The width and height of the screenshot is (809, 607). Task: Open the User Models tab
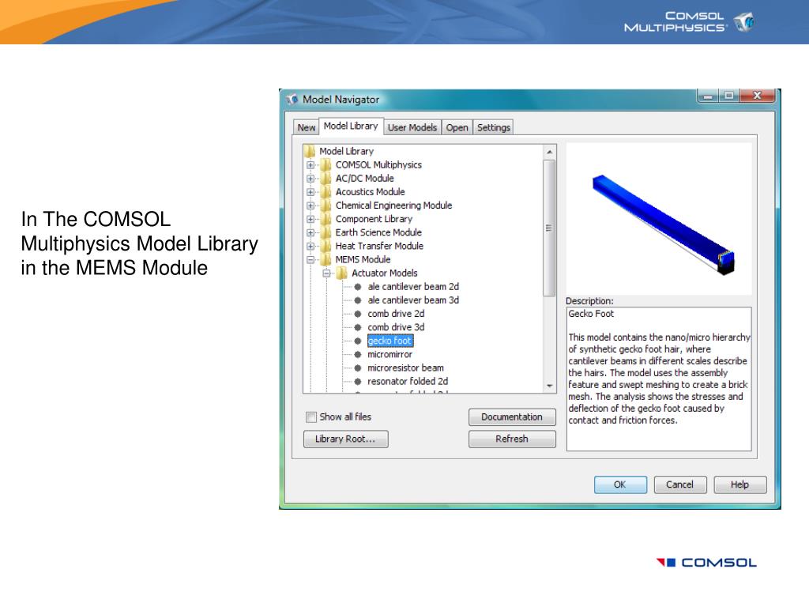coord(412,127)
